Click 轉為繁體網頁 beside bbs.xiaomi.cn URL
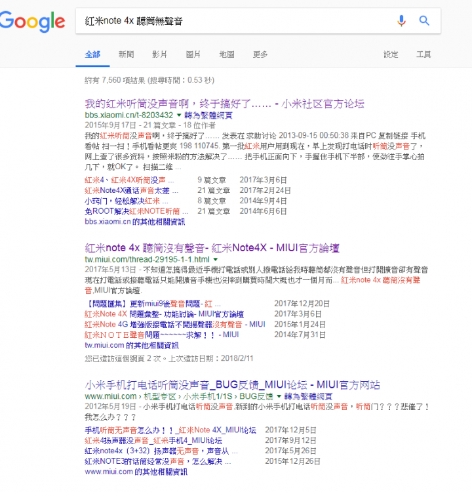Viewport: 472px width, 492px height. (208, 115)
